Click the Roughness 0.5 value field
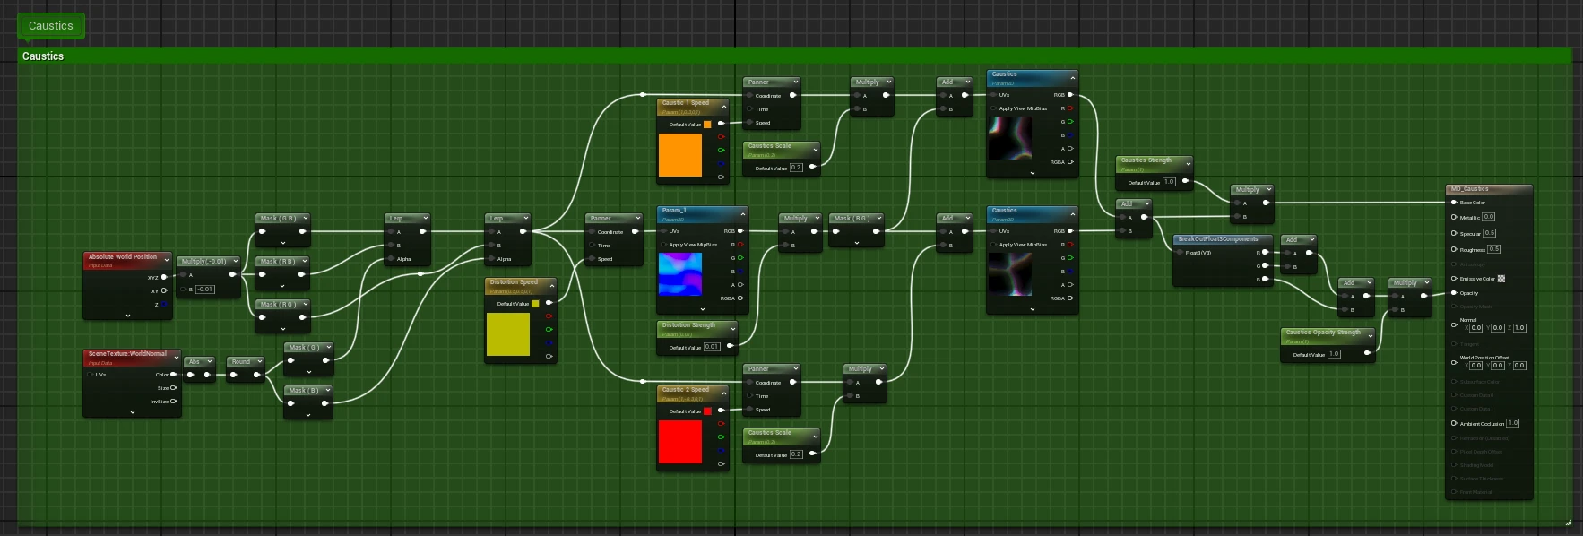The height and width of the screenshot is (536, 1583). pos(1493,249)
